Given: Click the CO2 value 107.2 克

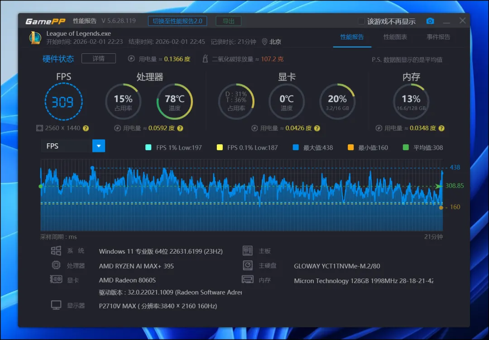Looking at the screenshot, I should [x=272, y=59].
